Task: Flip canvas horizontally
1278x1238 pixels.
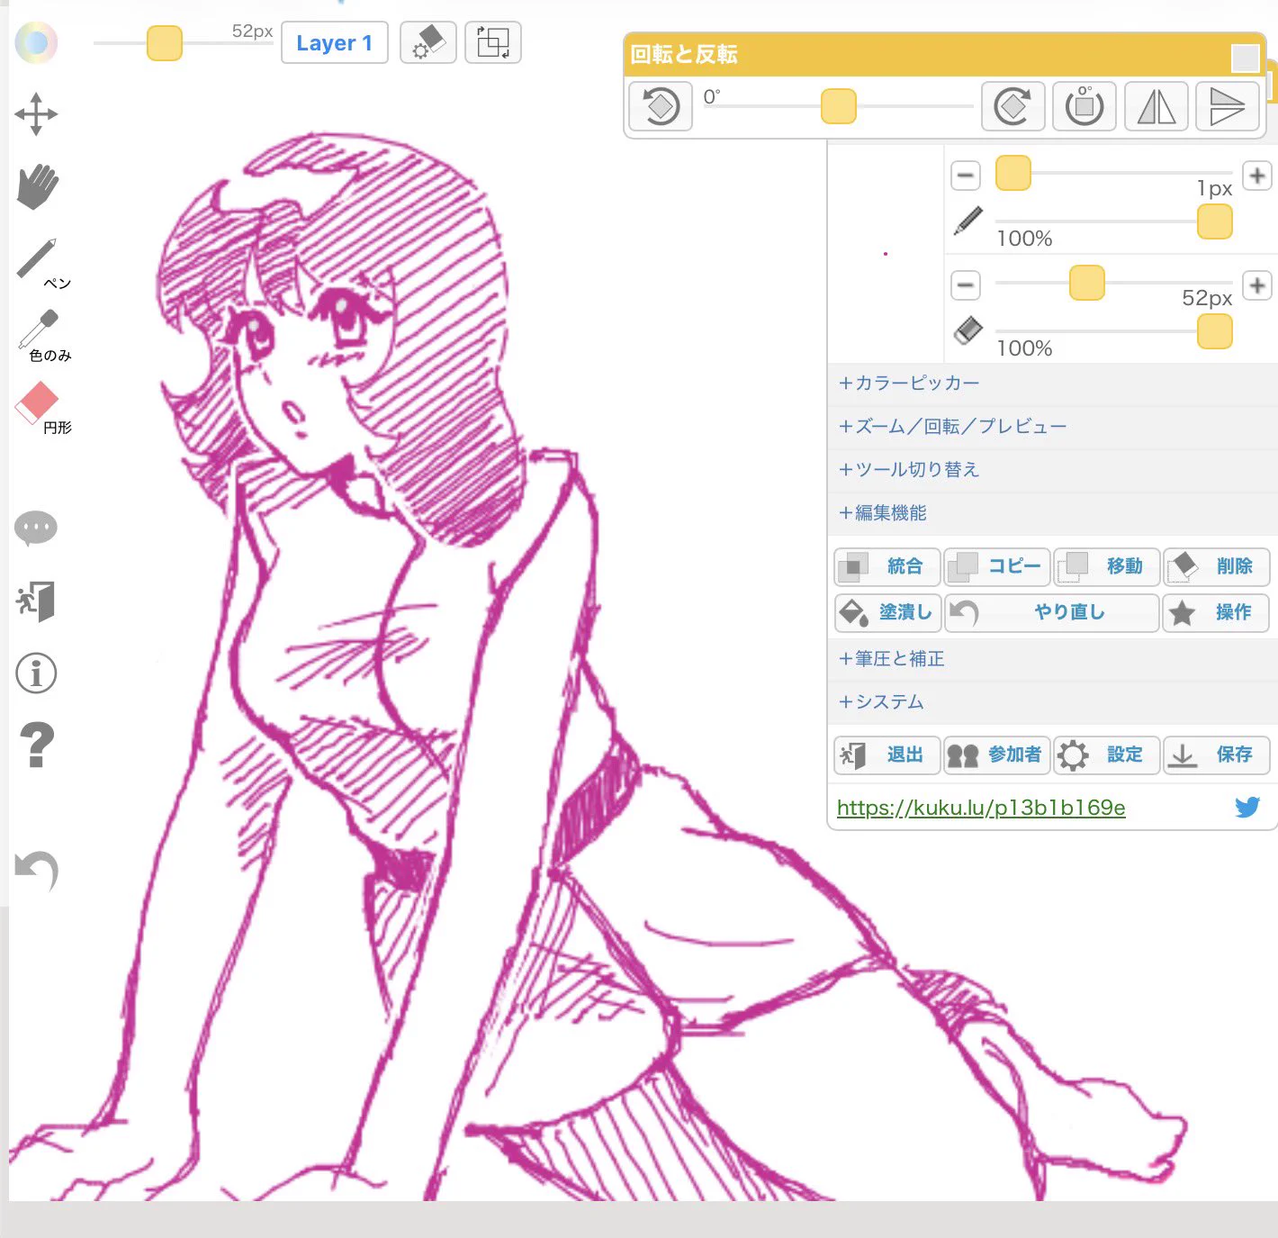Action: 1156,106
